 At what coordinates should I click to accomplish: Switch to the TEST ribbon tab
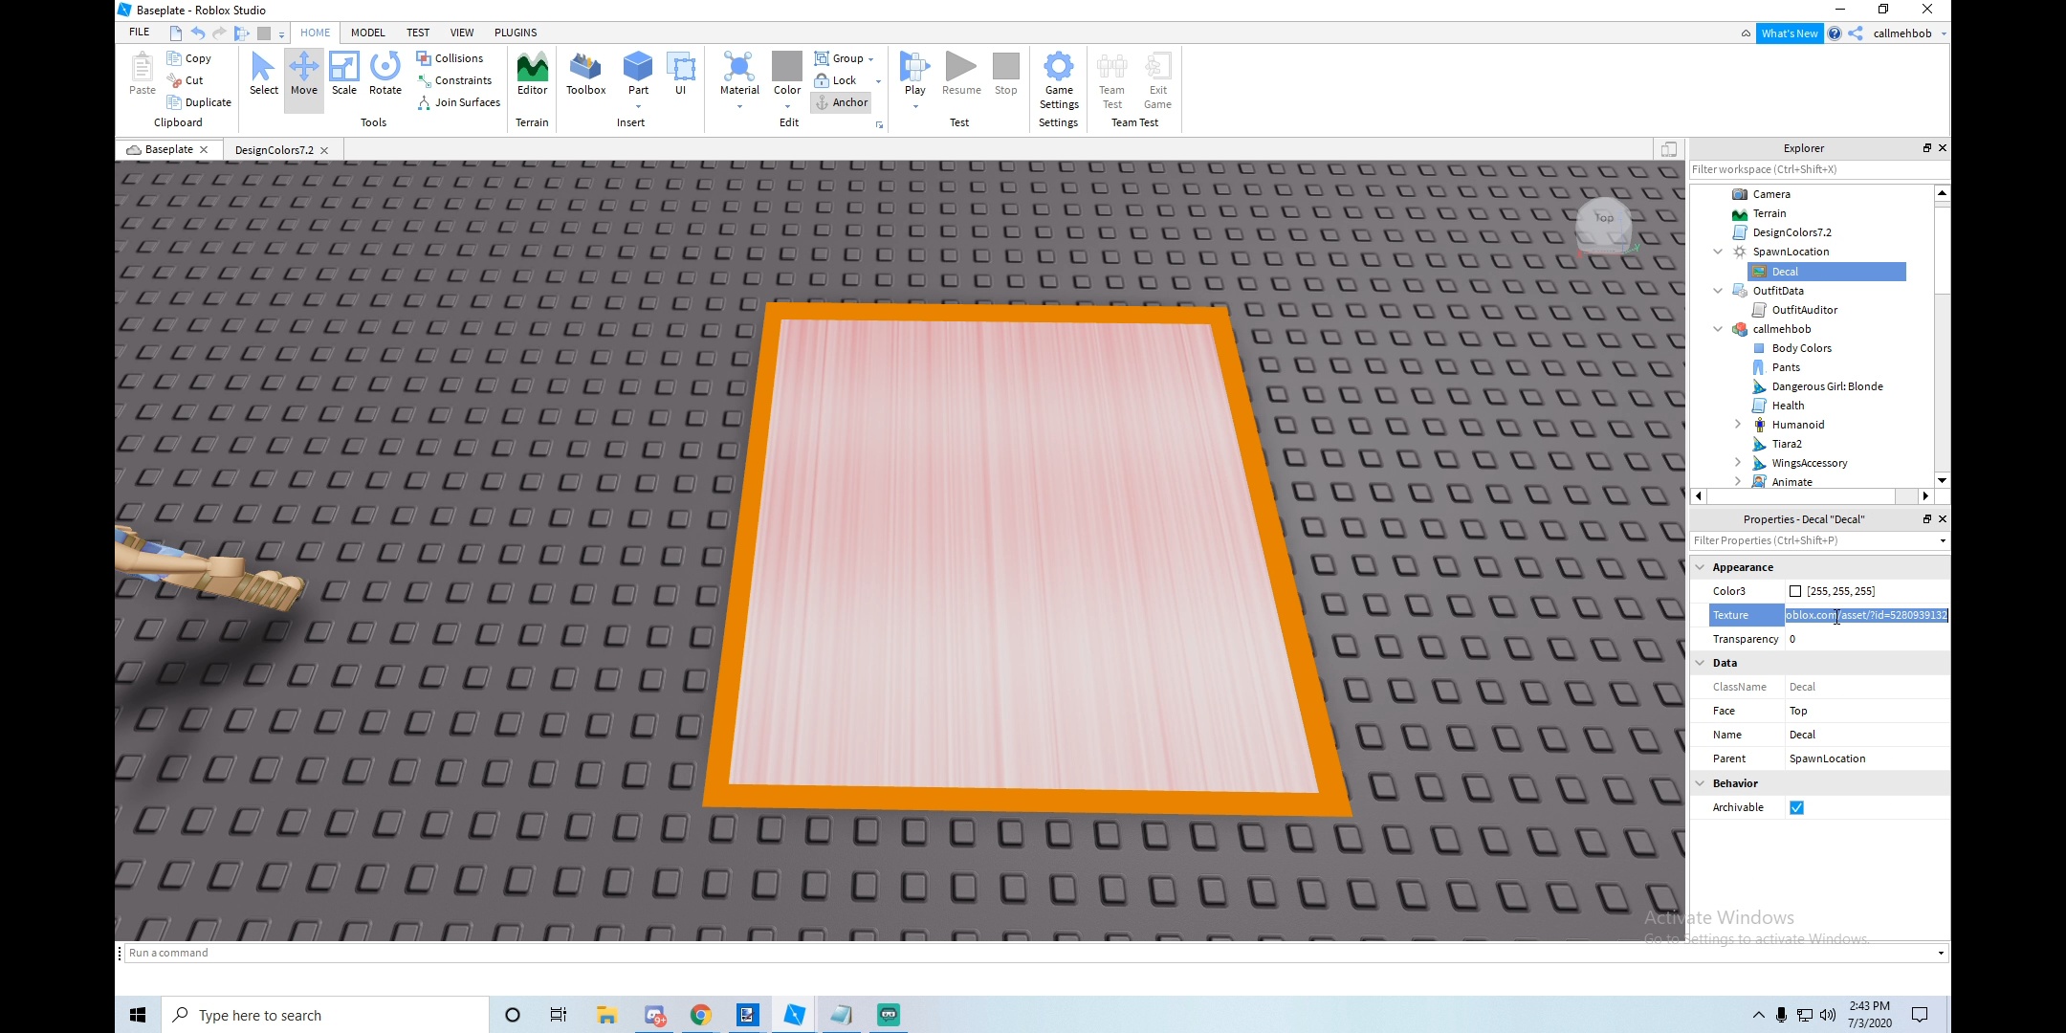coord(418,32)
